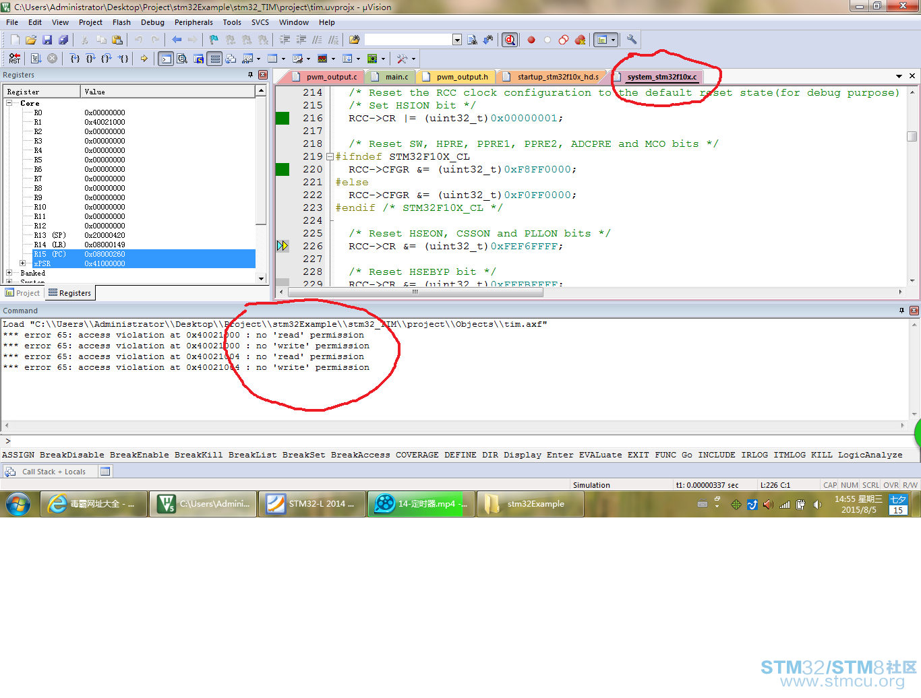Toggle the Command window
921x698 pixels.
click(x=166, y=59)
